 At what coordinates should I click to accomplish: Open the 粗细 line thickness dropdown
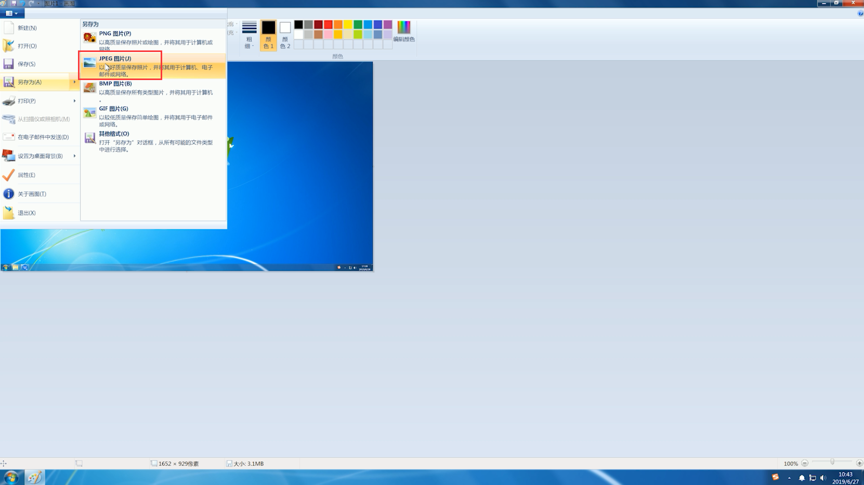[x=249, y=35]
